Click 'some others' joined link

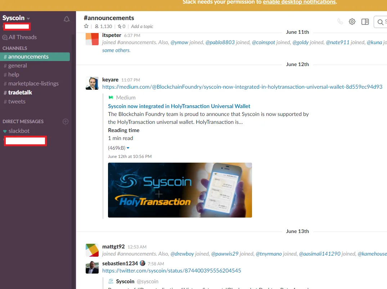116,50
